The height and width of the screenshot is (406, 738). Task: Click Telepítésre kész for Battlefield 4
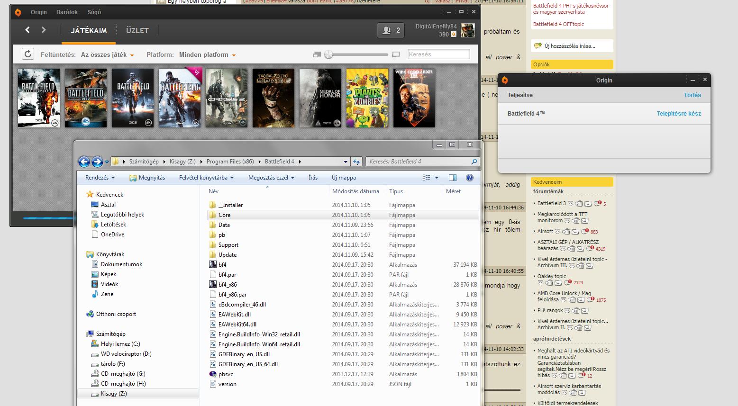pyautogui.click(x=679, y=114)
